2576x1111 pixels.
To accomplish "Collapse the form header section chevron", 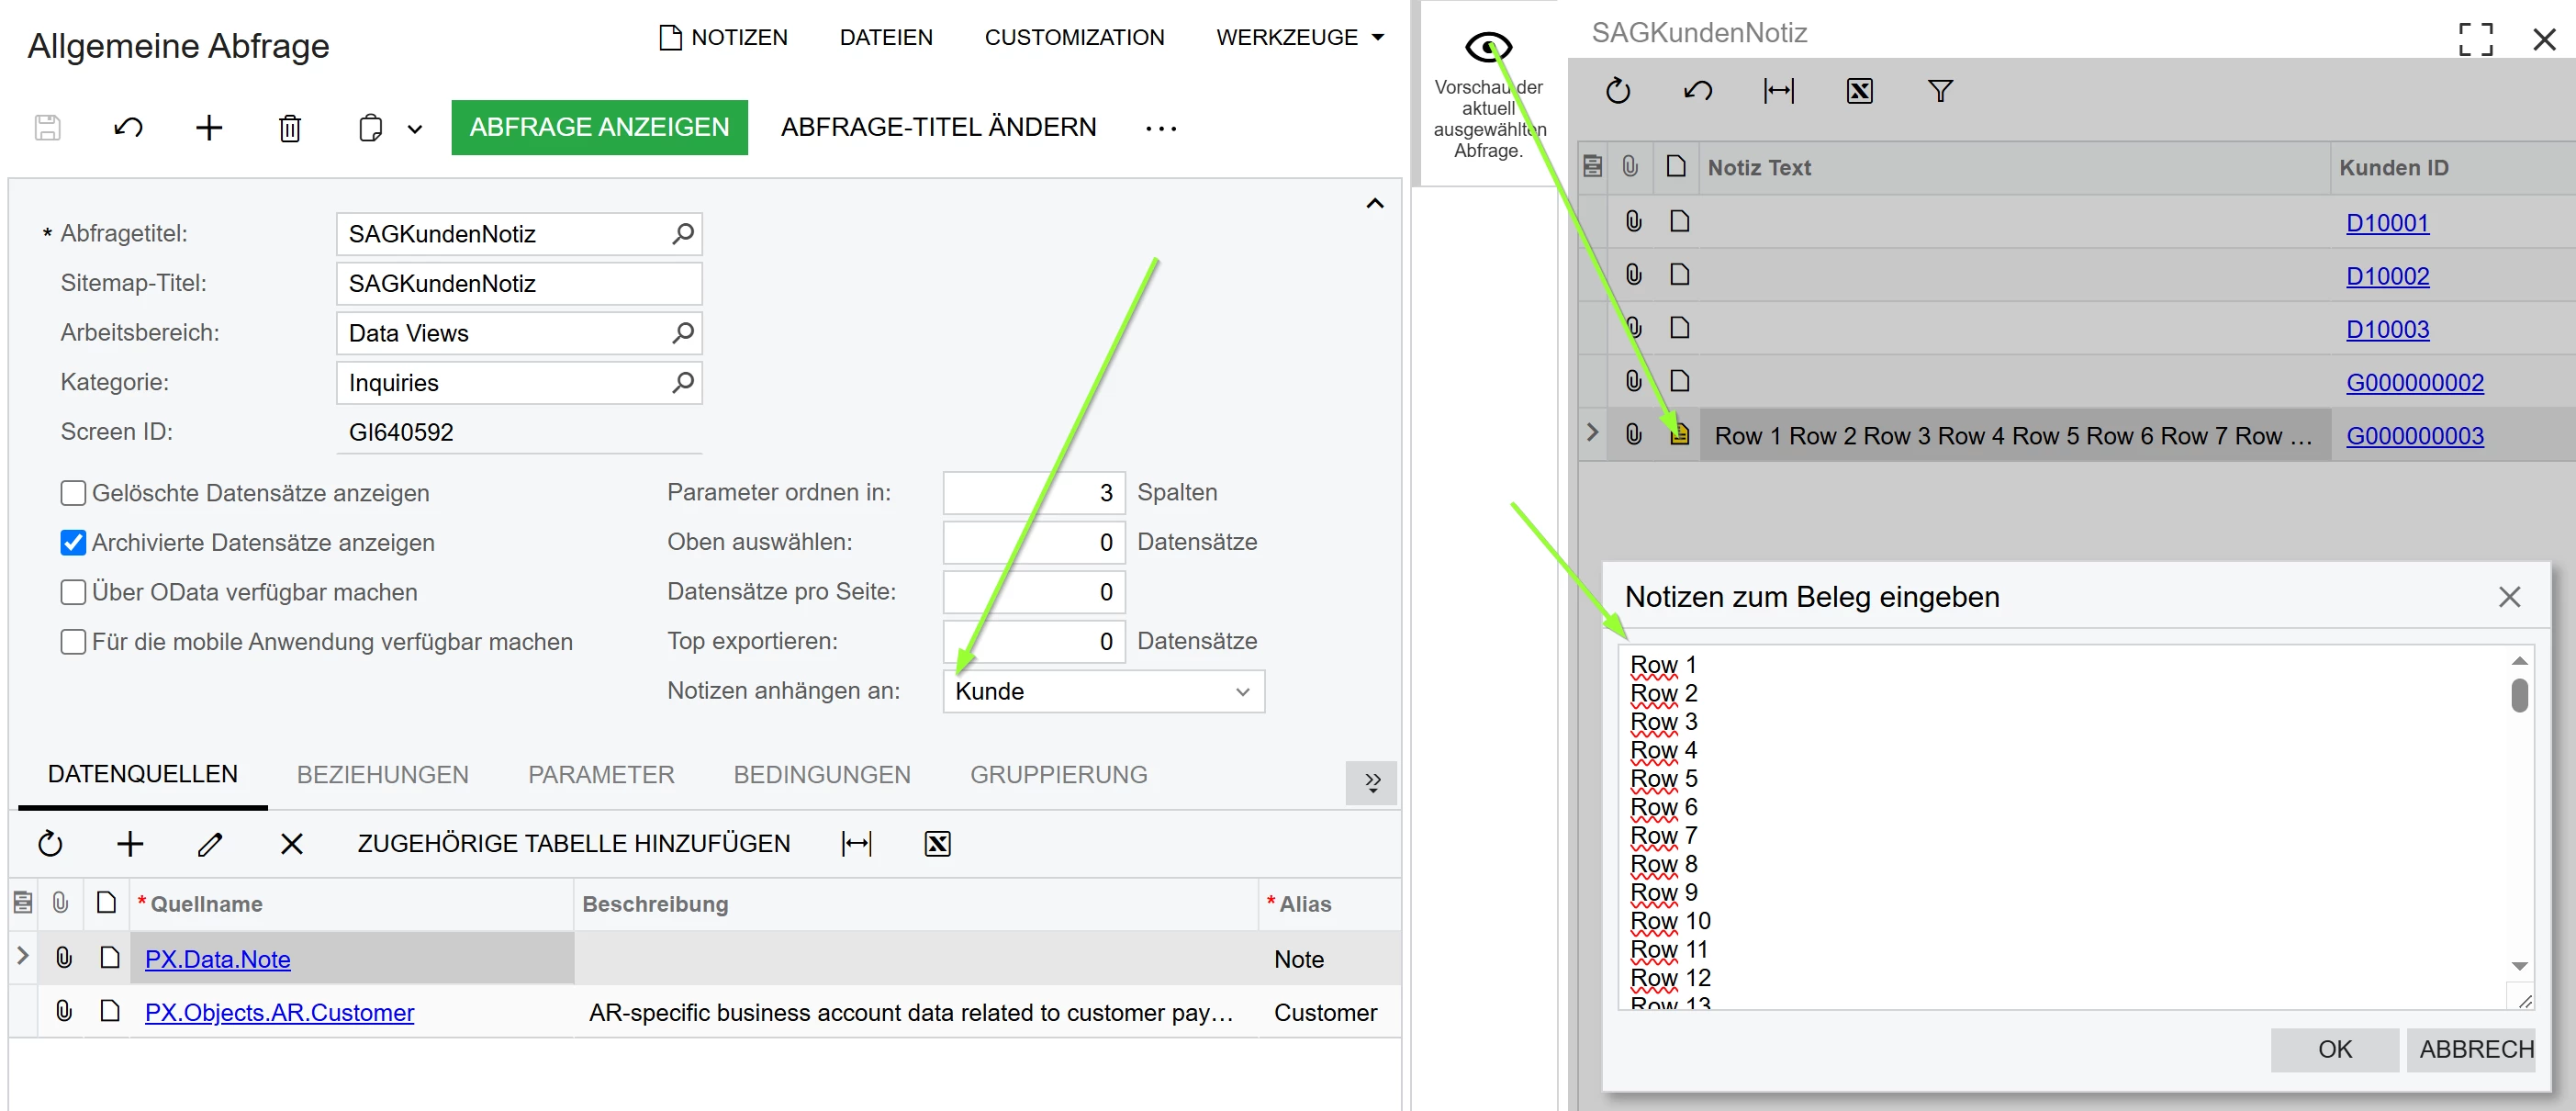I will point(1375,204).
